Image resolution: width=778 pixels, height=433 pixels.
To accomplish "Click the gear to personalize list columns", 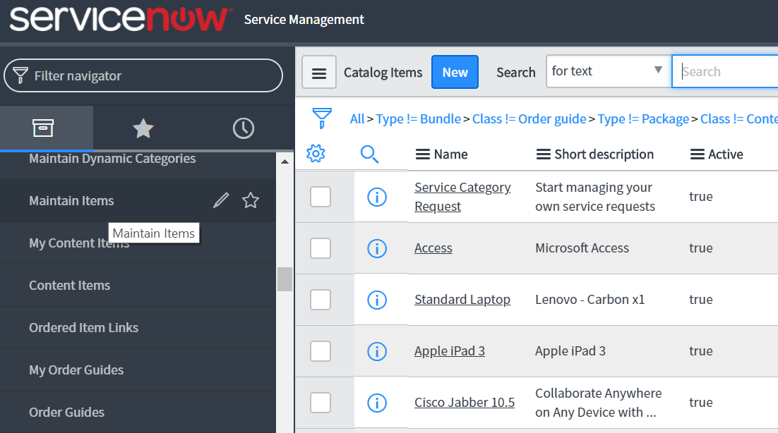I will click(316, 154).
